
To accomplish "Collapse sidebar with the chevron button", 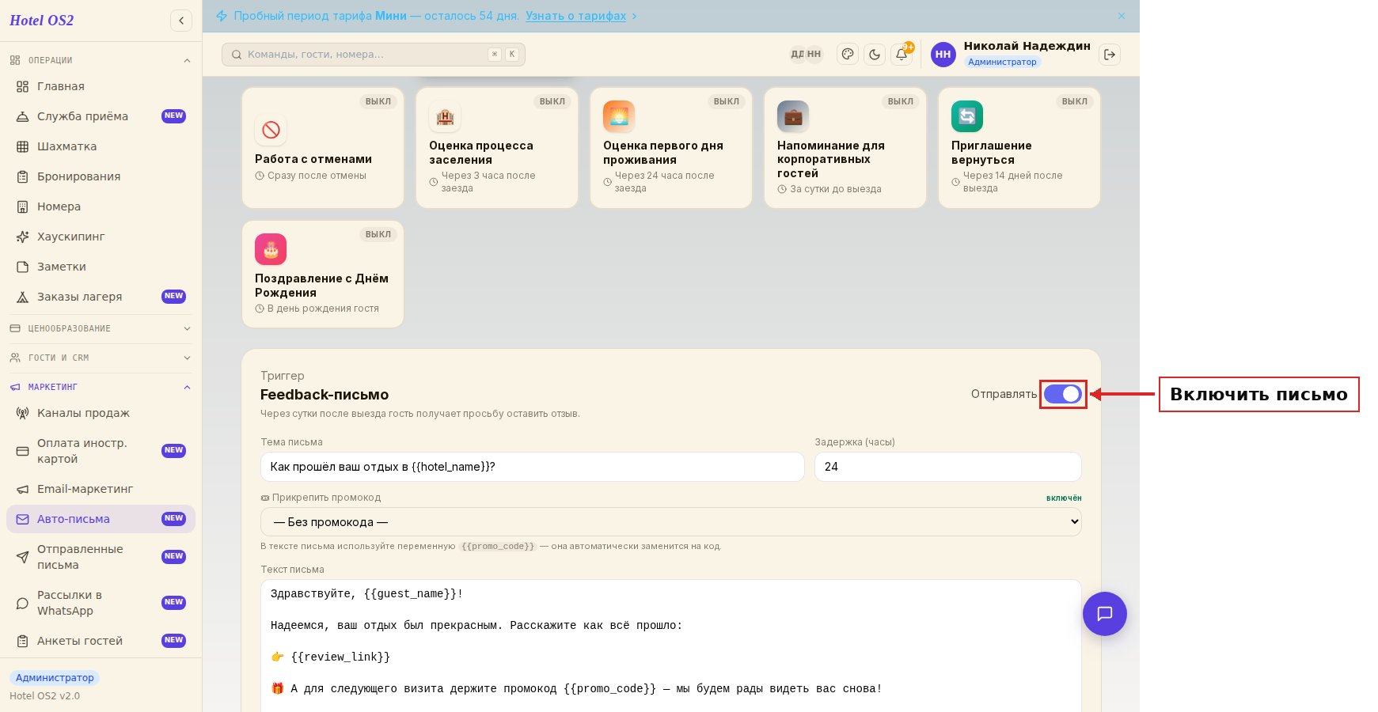I will click(181, 21).
